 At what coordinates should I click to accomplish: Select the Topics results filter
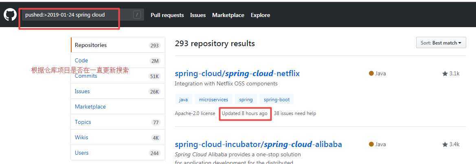click(x=118, y=122)
